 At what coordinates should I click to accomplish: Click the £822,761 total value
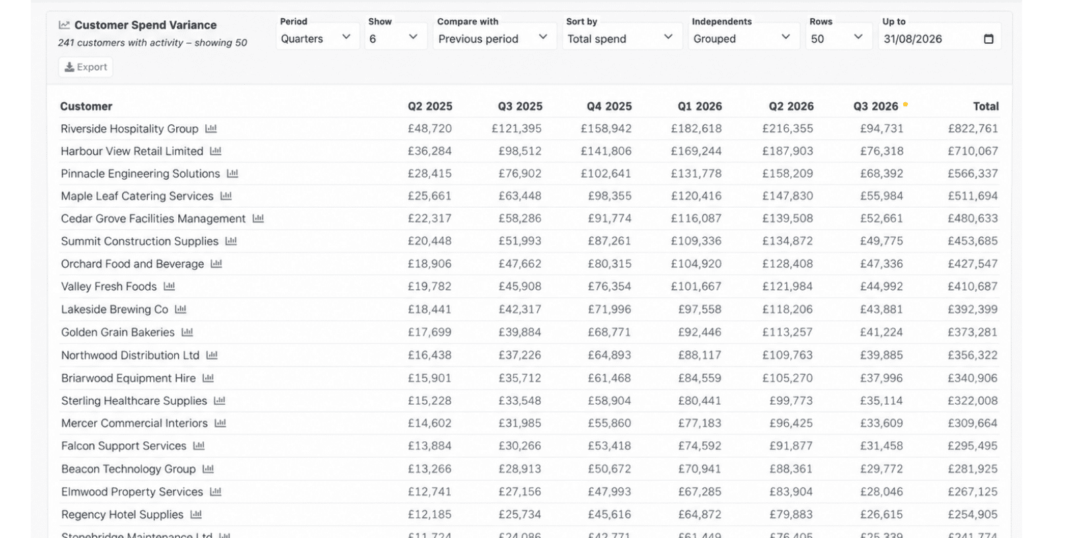973,128
